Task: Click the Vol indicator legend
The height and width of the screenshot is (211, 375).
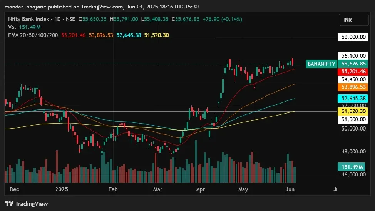Action: [24, 27]
